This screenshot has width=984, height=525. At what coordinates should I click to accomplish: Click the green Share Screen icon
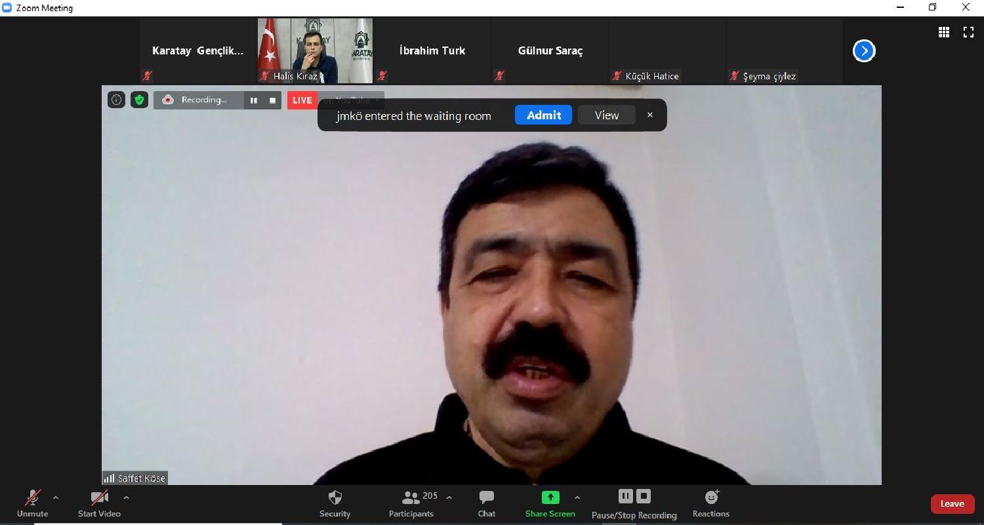coord(550,497)
